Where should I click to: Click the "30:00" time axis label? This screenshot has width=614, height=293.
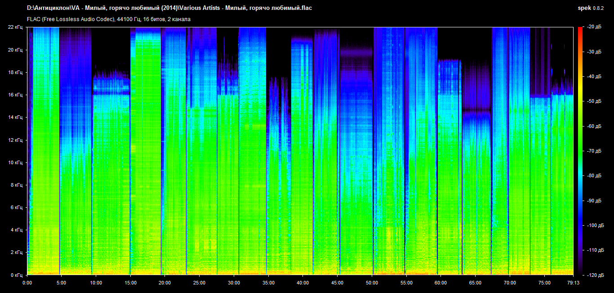point(234,283)
